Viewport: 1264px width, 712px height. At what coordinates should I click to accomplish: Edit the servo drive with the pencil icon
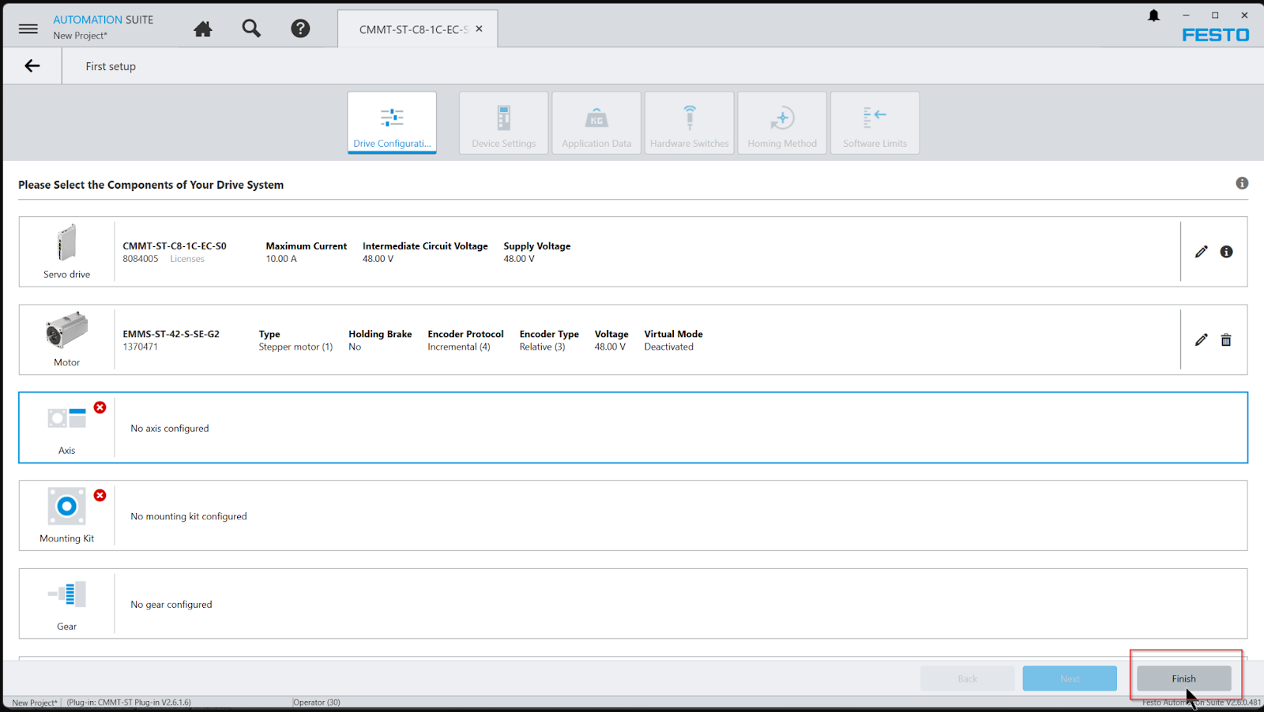[x=1201, y=252]
